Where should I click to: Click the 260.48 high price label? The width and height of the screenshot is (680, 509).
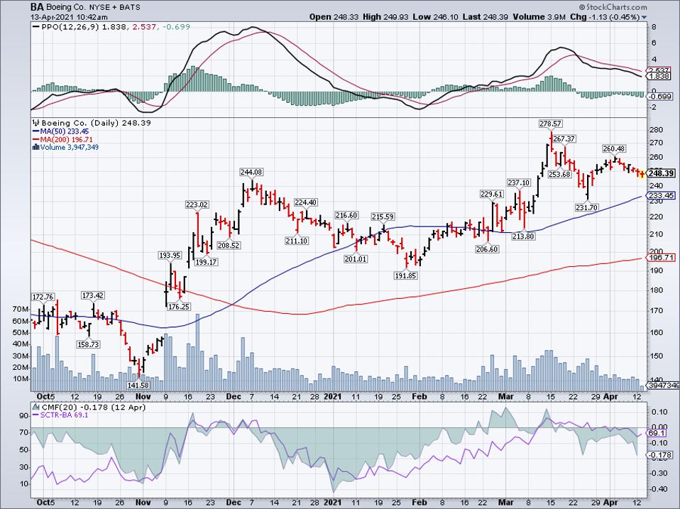(614, 148)
